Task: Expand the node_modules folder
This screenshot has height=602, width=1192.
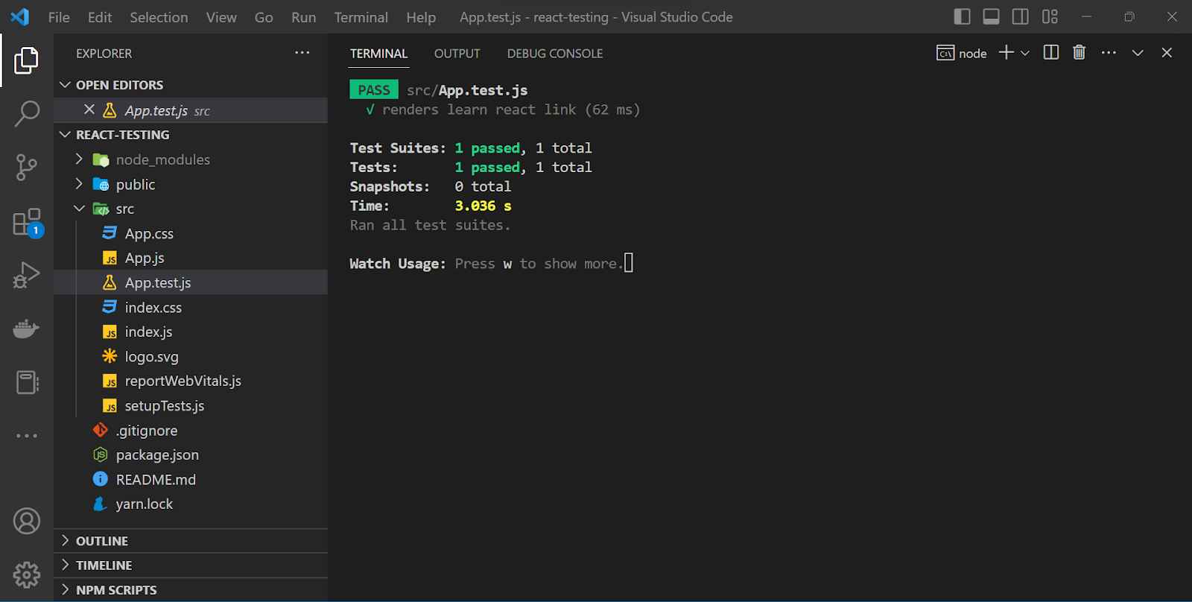Action: pos(162,159)
